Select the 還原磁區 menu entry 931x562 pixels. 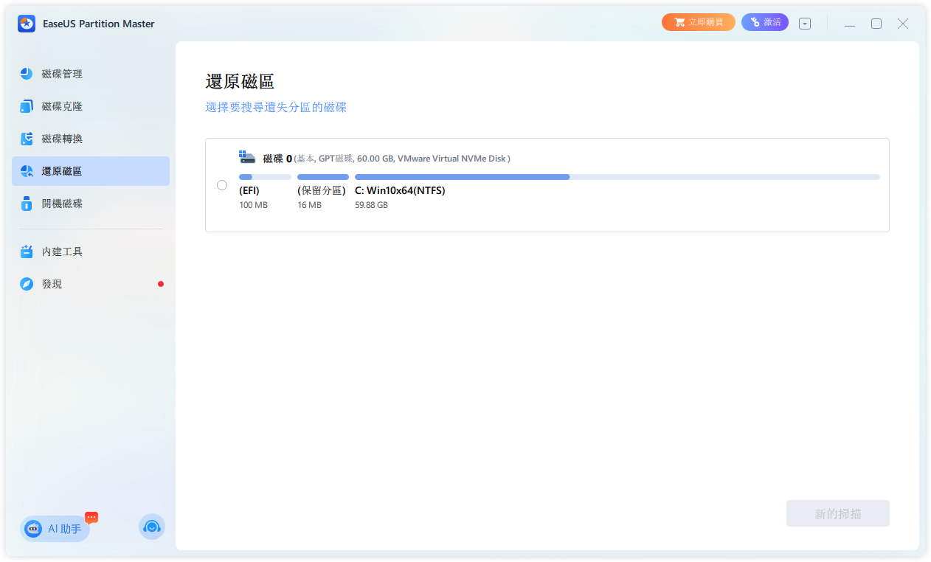(x=63, y=170)
